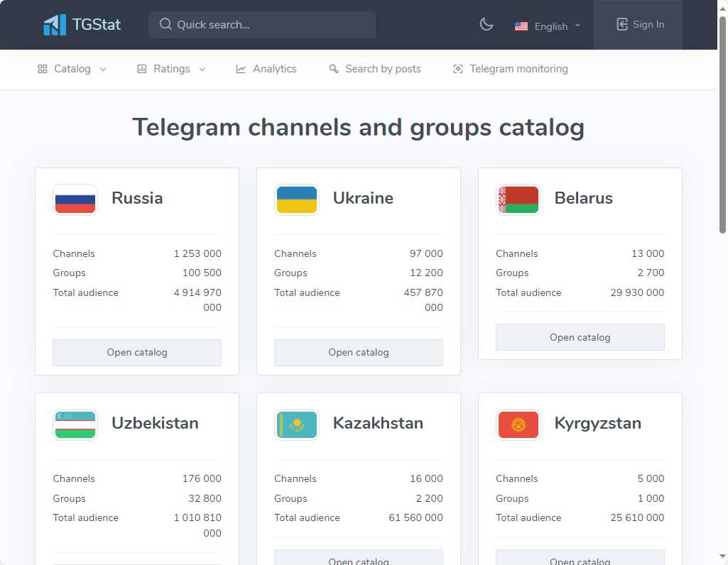Focus the Quick search input field
The width and height of the screenshot is (728, 565).
[262, 25]
